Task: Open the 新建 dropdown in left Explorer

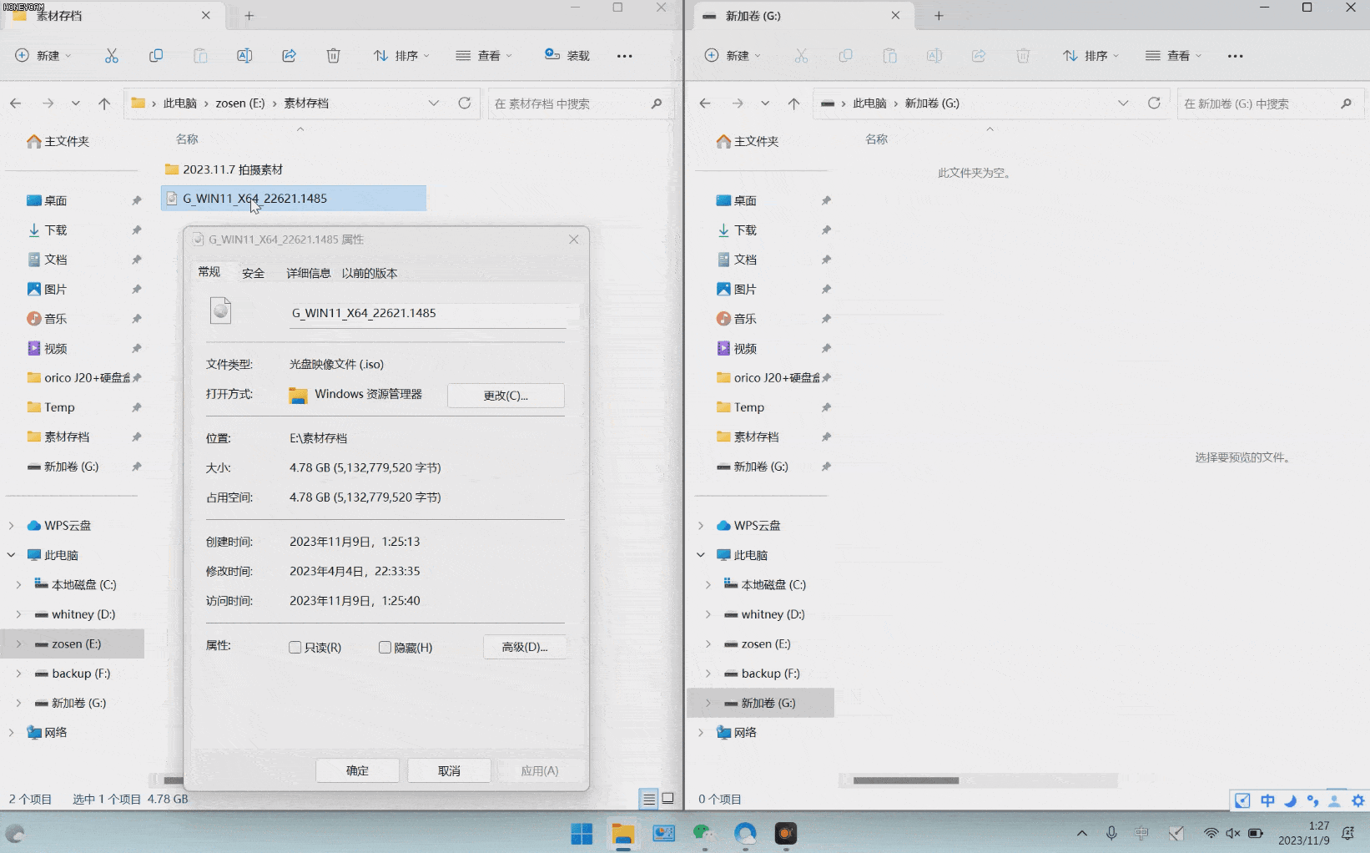Action: click(x=43, y=56)
